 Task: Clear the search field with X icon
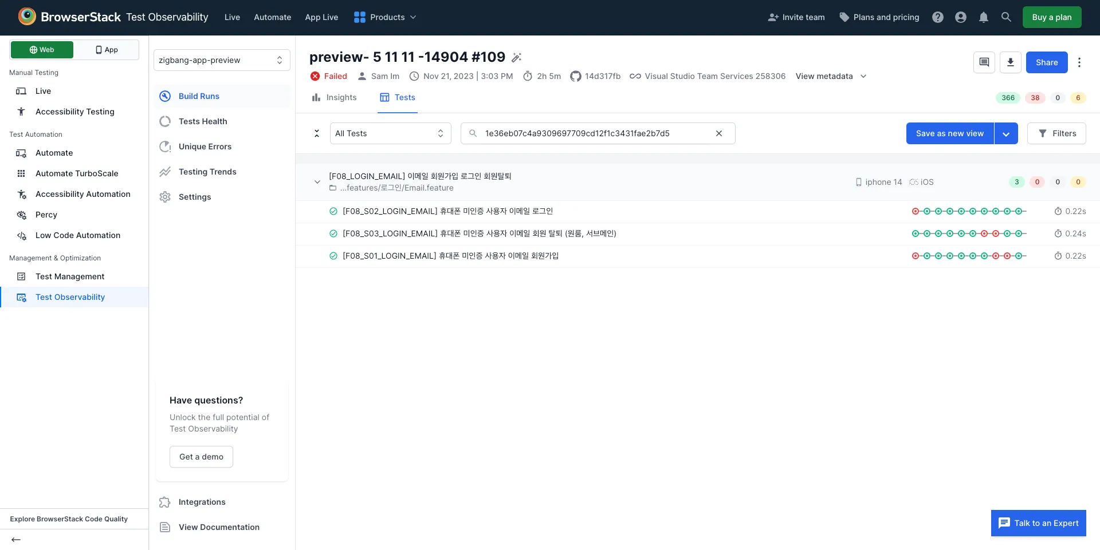pyautogui.click(x=719, y=133)
